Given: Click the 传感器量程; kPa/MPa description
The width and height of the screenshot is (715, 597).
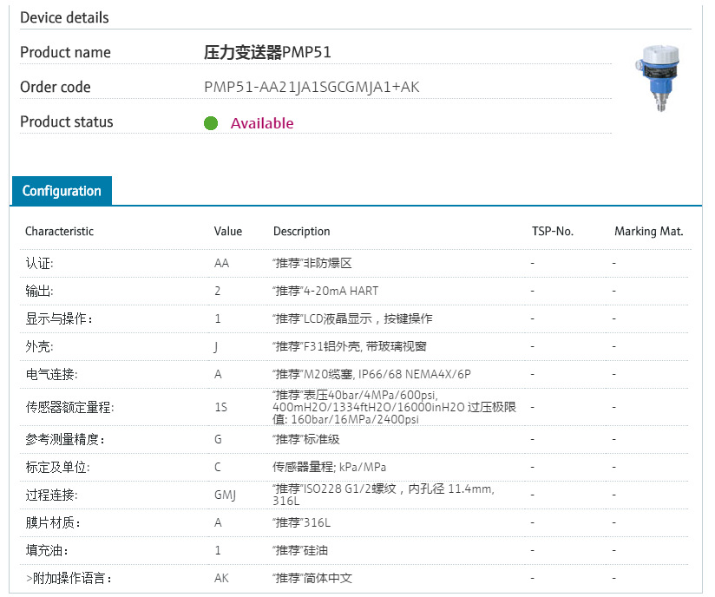Looking at the screenshot, I should [329, 467].
